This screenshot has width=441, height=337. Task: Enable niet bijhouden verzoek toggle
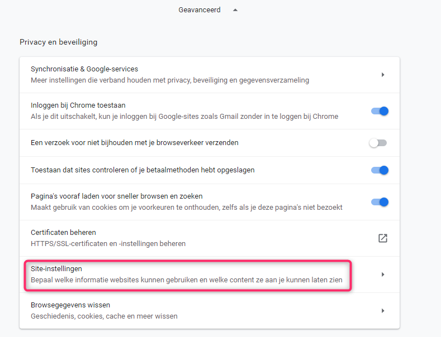click(378, 143)
